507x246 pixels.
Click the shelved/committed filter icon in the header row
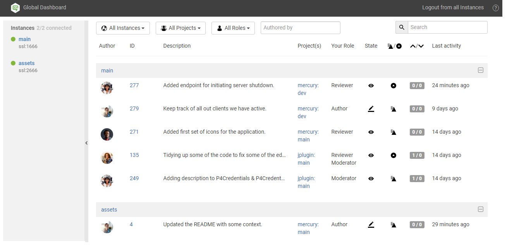[394, 46]
